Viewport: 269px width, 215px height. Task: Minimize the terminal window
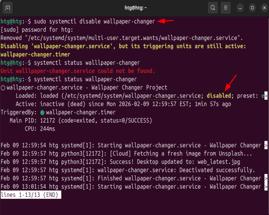click(x=240, y=8)
